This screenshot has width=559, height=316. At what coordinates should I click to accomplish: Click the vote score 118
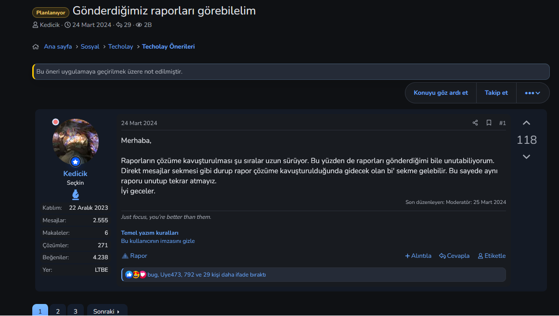[527, 139]
